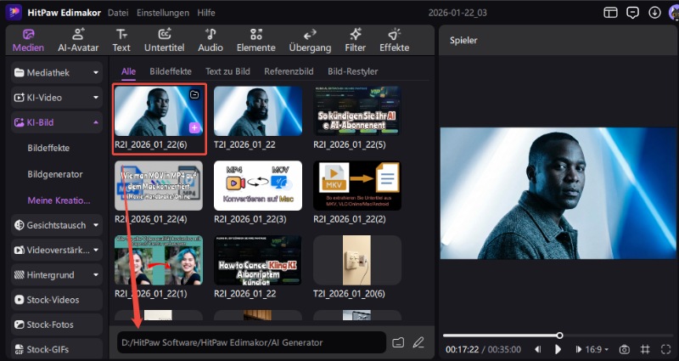Toggle the grid overlay in player
This screenshot has width=679, height=361.
645,349
